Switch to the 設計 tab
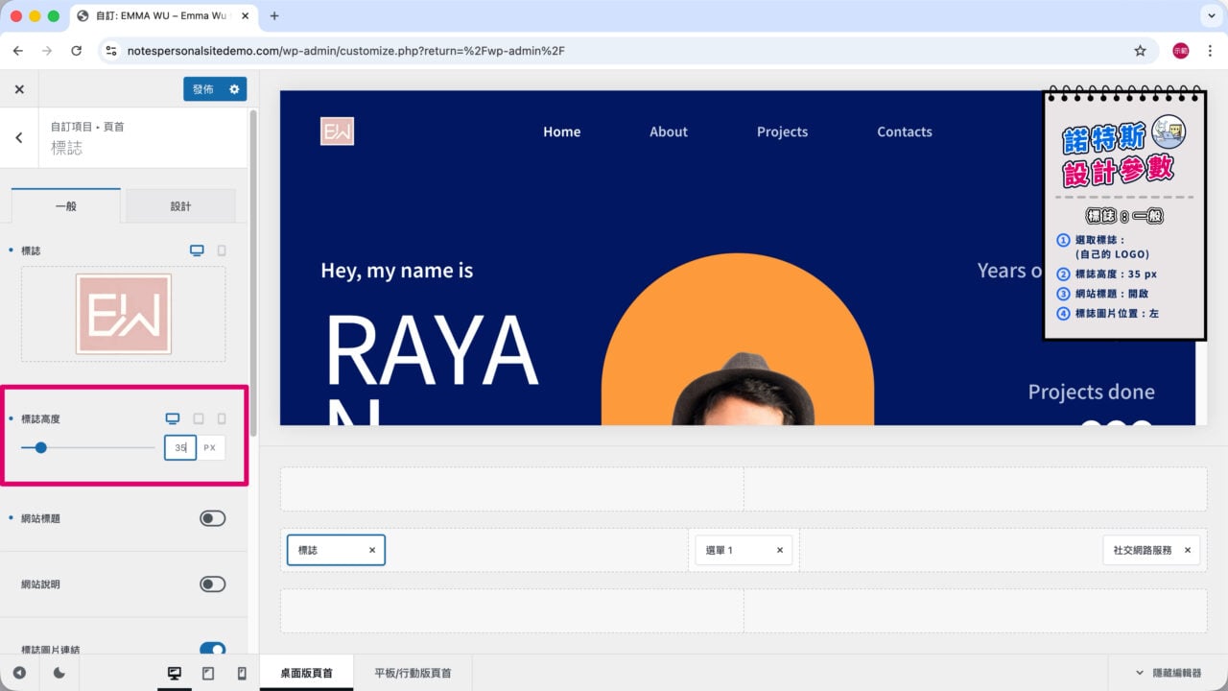This screenshot has height=691, width=1228. point(180,206)
